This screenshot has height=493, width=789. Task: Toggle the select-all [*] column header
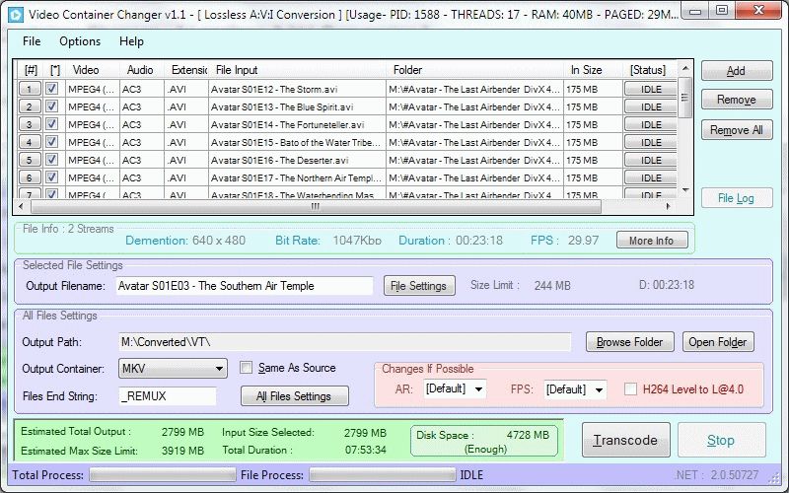click(x=55, y=70)
